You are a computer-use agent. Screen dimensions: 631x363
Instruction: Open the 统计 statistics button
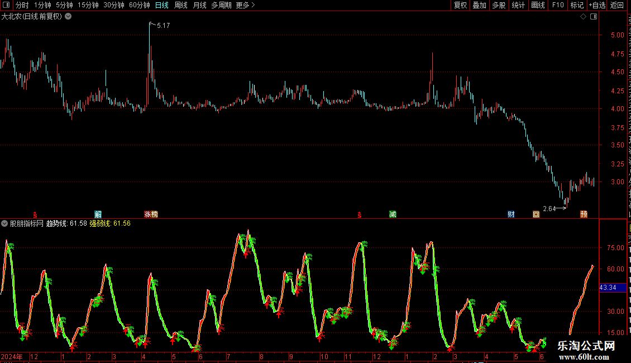point(518,5)
